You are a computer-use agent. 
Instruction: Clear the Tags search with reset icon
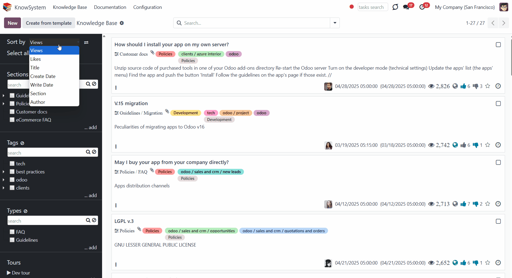[94, 152]
